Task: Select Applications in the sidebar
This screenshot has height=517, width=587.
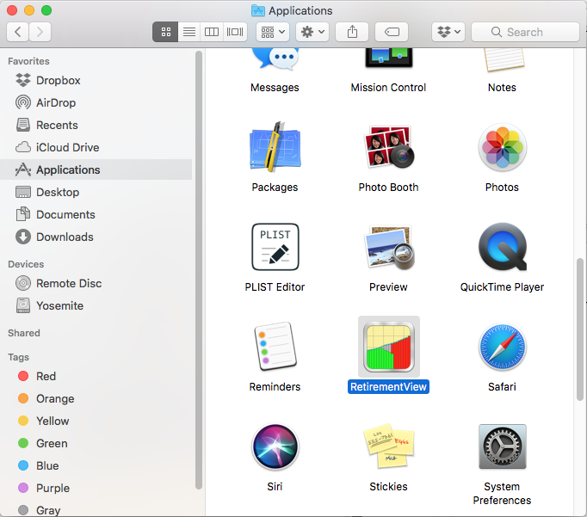Action: (96, 169)
